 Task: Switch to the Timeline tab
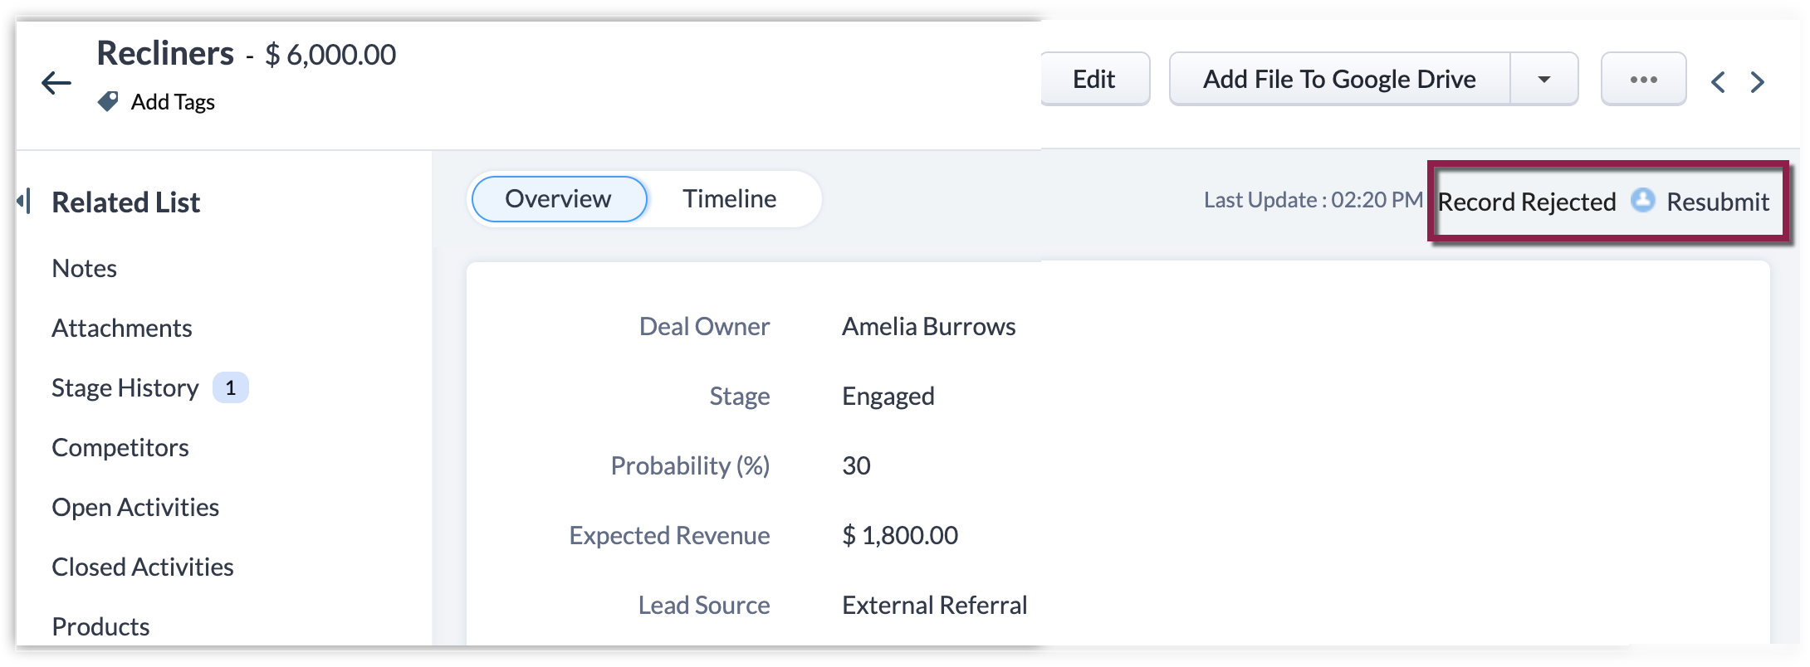pyautogui.click(x=729, y=199)
